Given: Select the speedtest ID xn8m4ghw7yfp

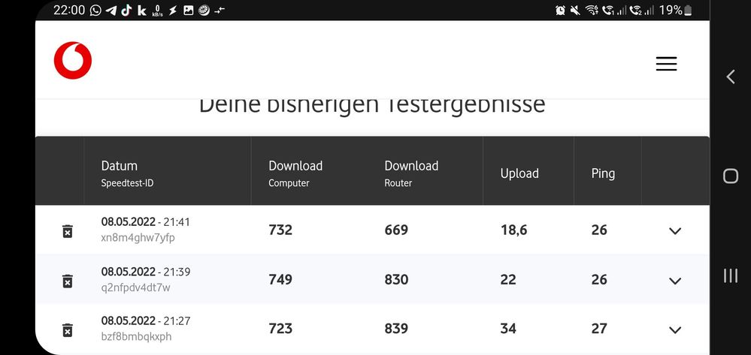Looking at the screenshot, I should [x=138, y=238].
